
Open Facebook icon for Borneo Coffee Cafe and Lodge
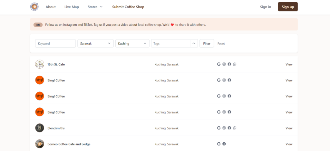(x=224, y=144)
